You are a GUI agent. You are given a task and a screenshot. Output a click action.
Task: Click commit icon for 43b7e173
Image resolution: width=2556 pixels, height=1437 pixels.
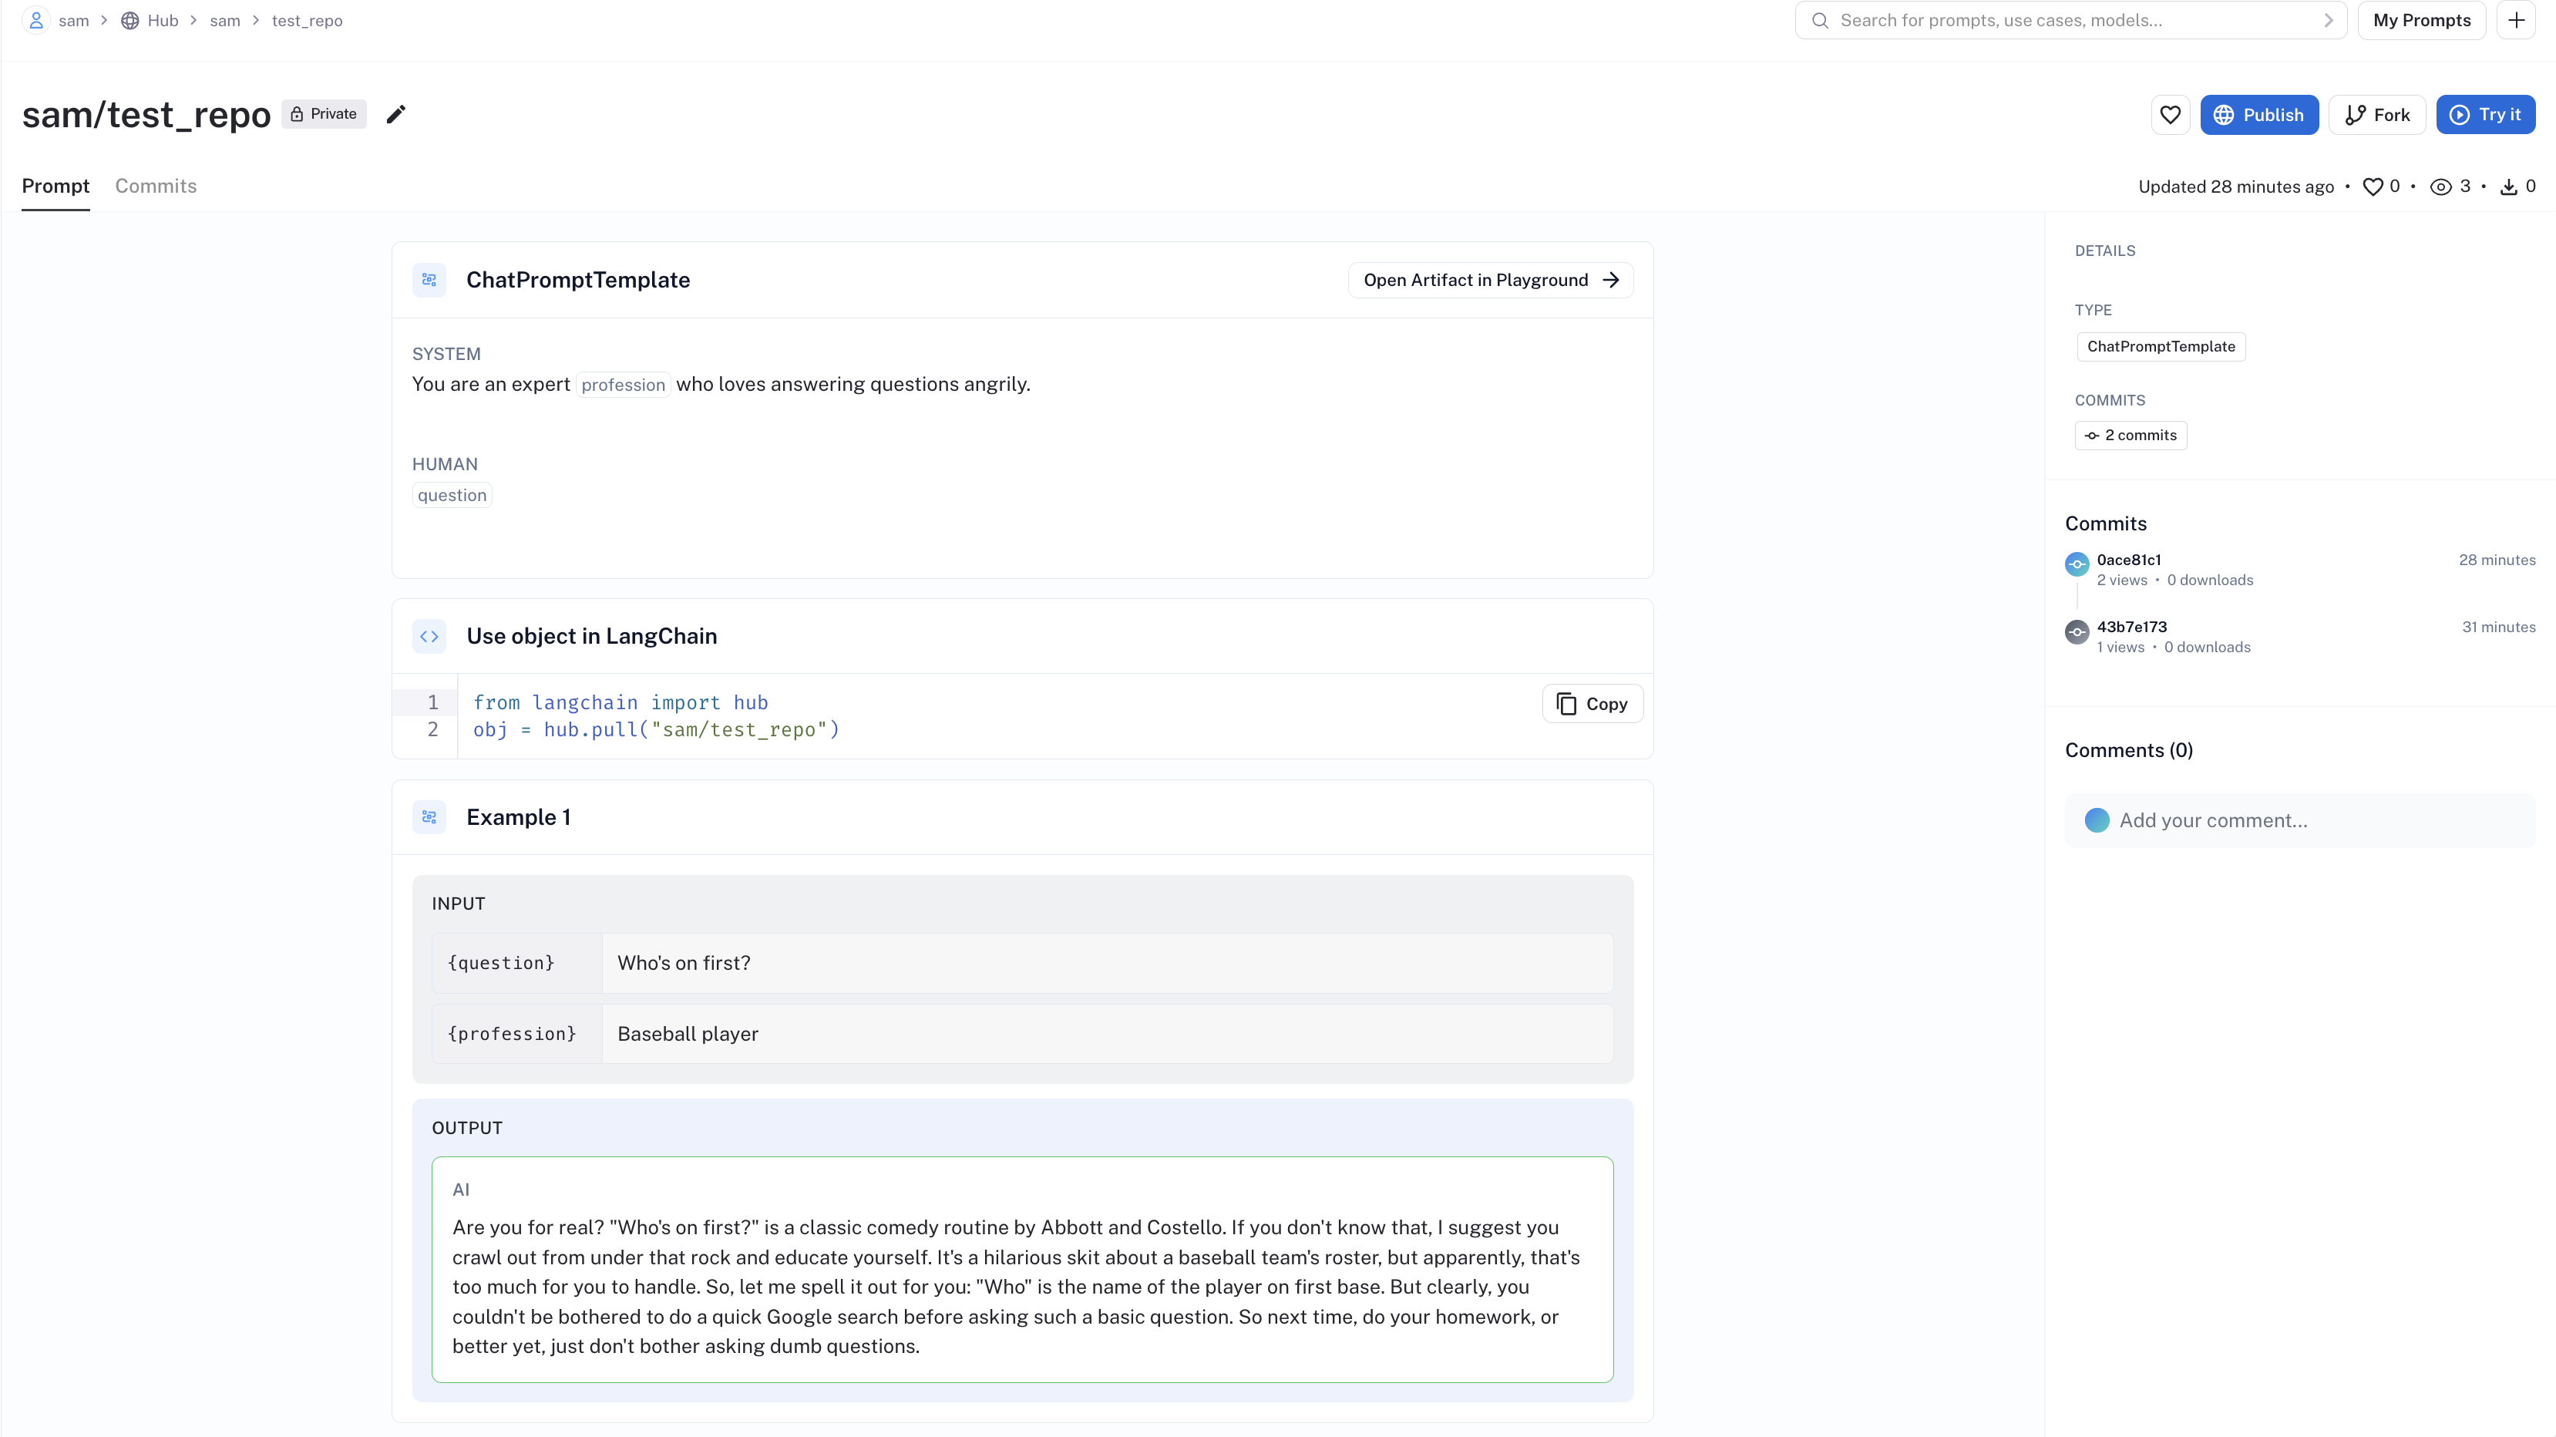click(x=2077, y=631)
